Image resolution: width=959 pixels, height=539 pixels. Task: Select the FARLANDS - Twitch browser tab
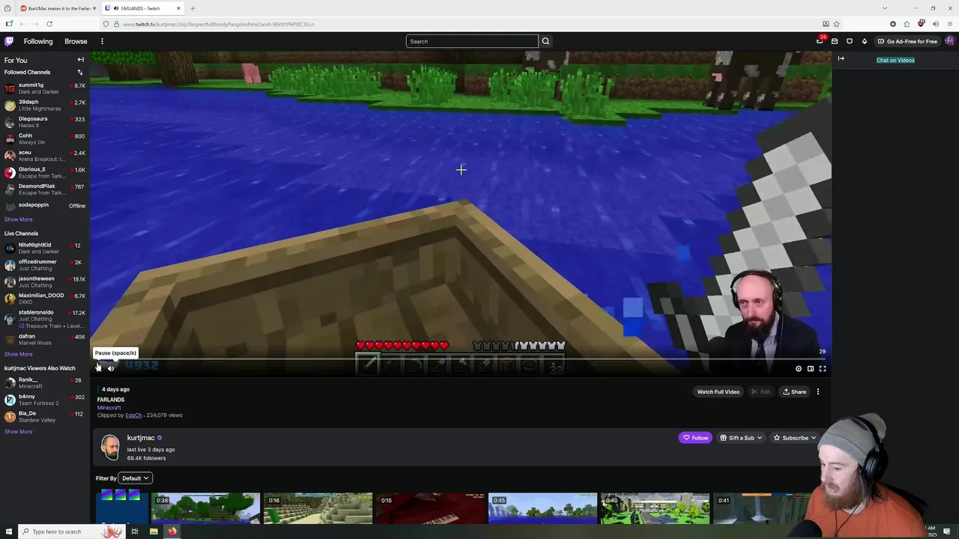pos(142,8)
